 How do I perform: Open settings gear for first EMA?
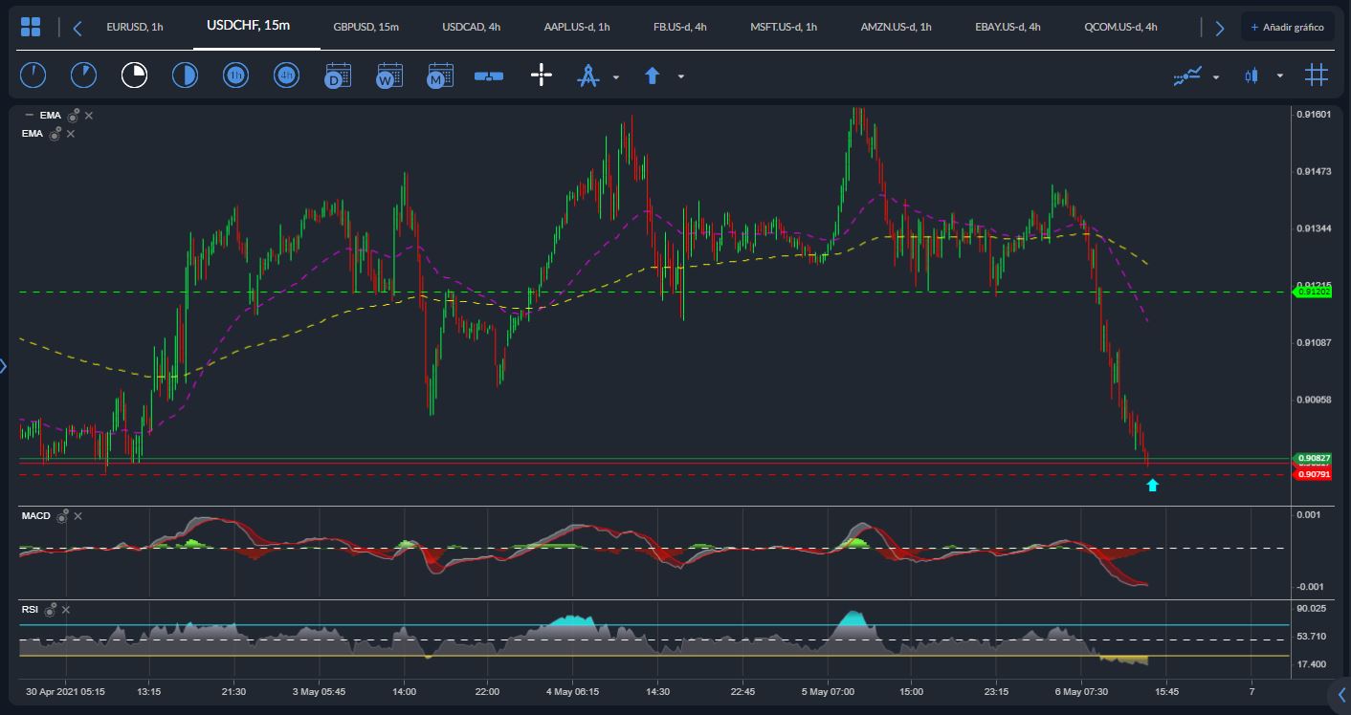tap(73, 116)
